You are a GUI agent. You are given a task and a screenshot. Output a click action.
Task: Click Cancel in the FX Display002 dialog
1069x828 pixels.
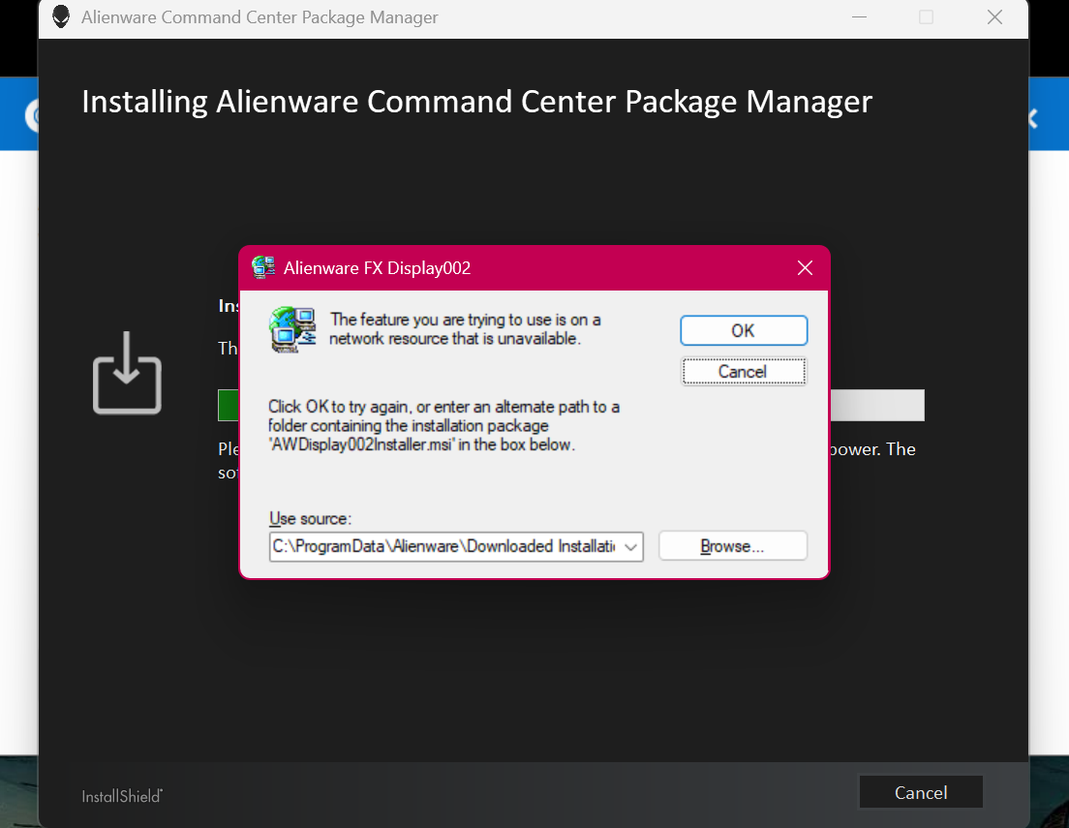(x=743, y=372)
